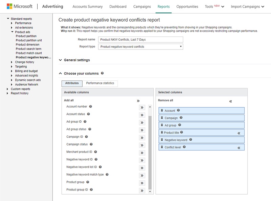
Task: Open the Dashboard tab
Action: 118,6
